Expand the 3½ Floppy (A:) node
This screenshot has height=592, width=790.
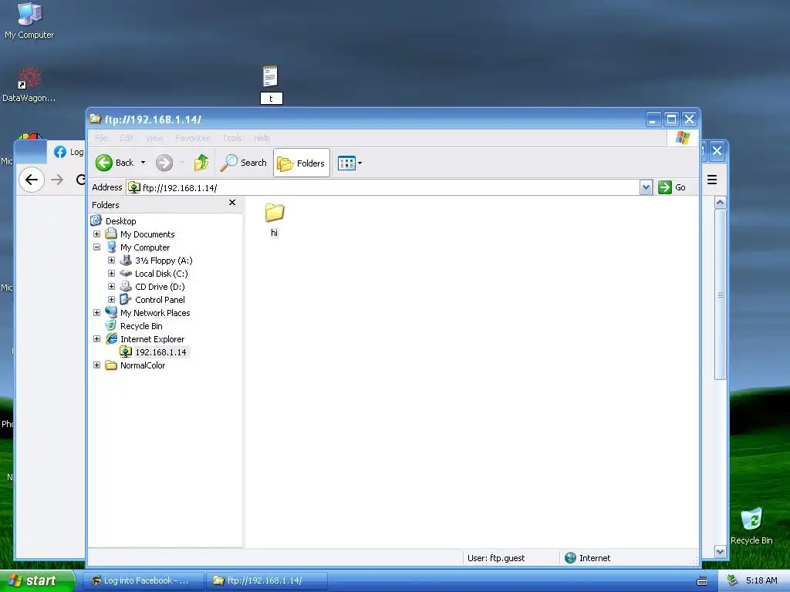coord(111,261)
